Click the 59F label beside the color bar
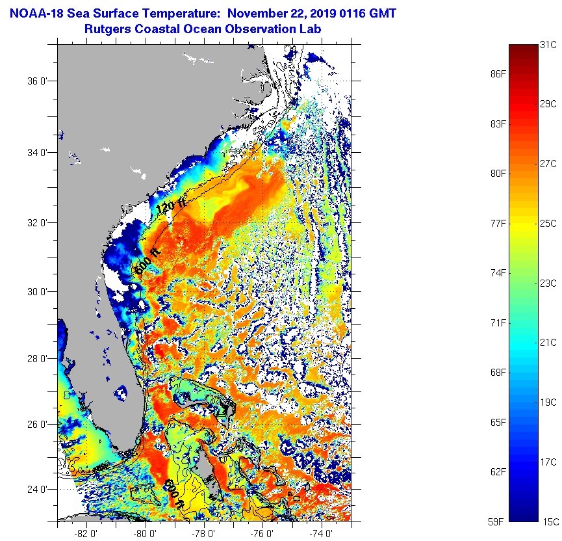The width and height of the screenshot is (562, 541). pos(498,521)
